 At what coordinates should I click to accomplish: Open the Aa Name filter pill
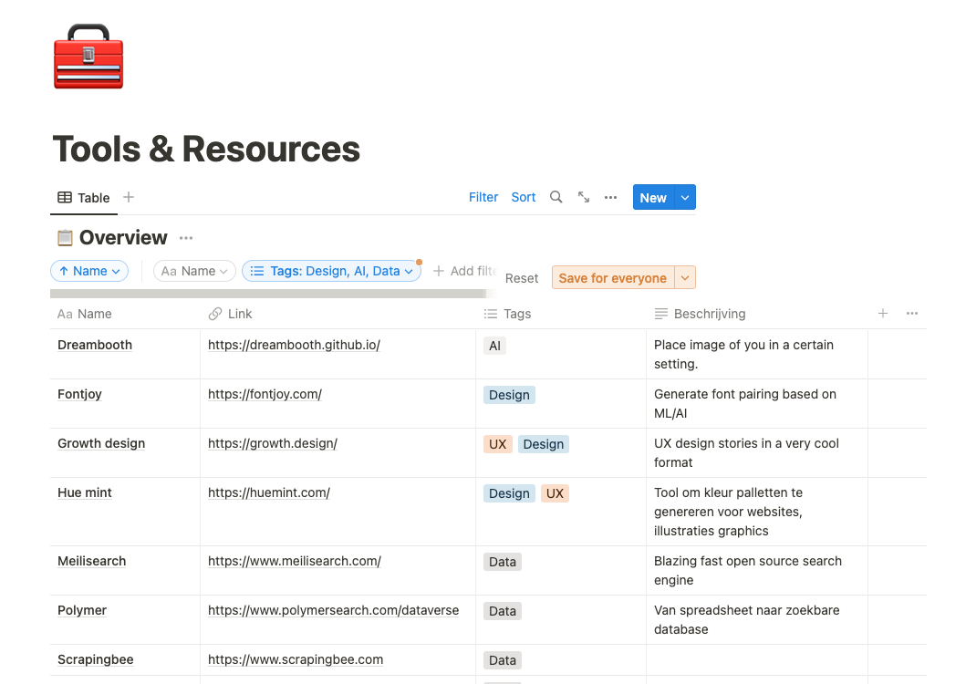(x=194, y=271)
